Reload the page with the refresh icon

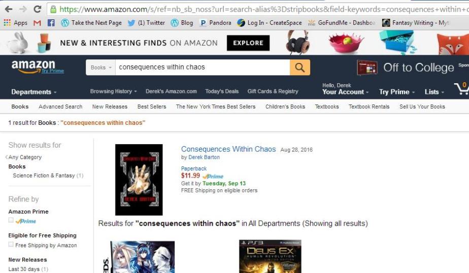pos(38,9)
